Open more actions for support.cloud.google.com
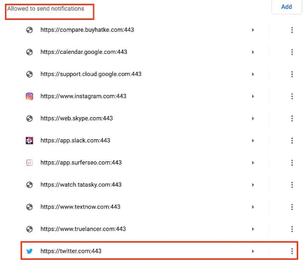Image resolution: width=305 pixels, height=260 pixels. [x=292, y=74]
